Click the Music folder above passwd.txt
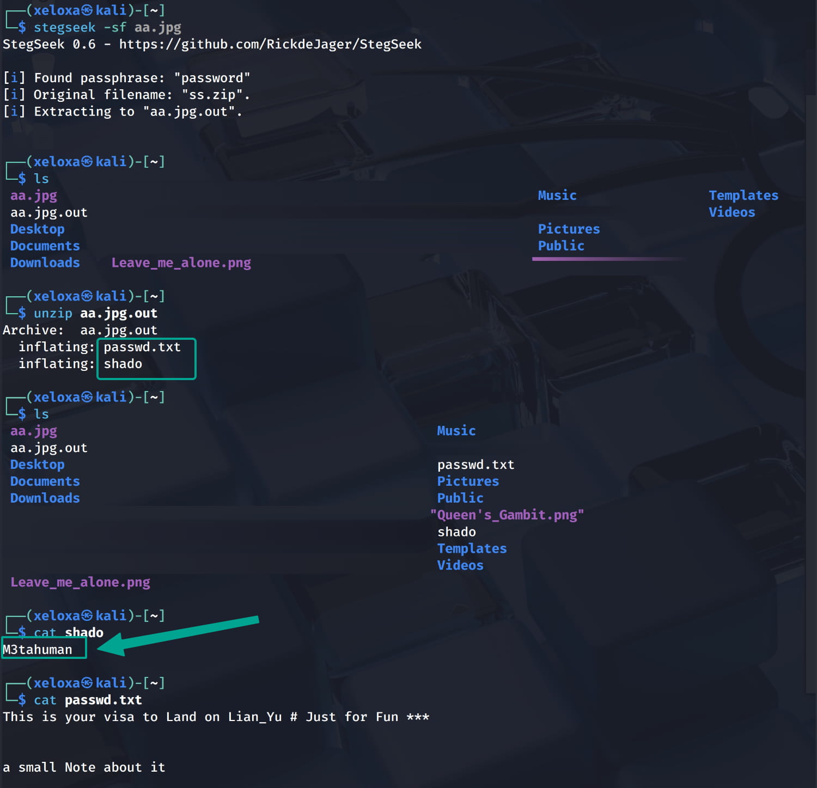Image resolution: width=817 pixels, height=788 pixels. tap(456, 431)
